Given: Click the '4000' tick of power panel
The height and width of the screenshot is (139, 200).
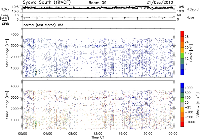Looking at the screenshot, I should pyautogui.click(x=15, y=34).
